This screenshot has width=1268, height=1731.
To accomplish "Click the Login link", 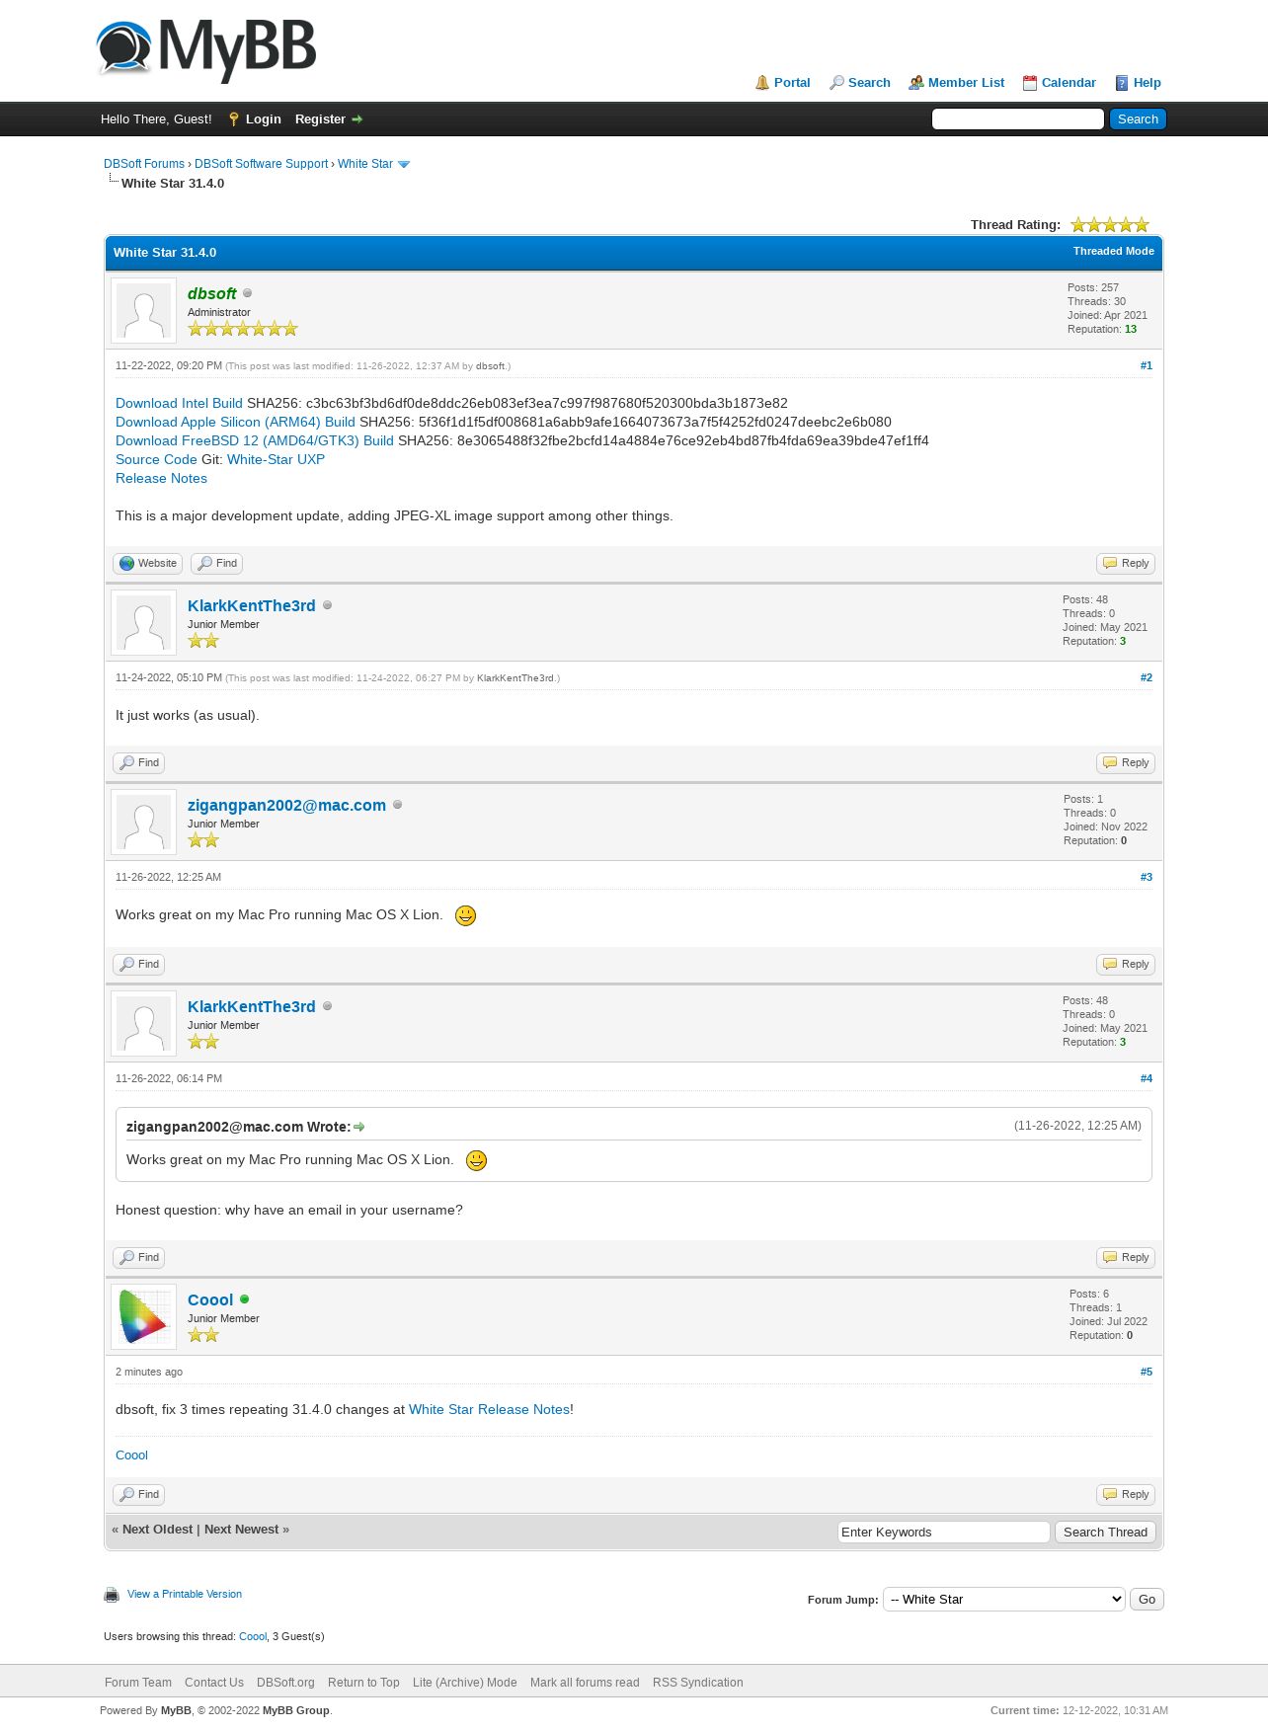I will coord(263,119).
